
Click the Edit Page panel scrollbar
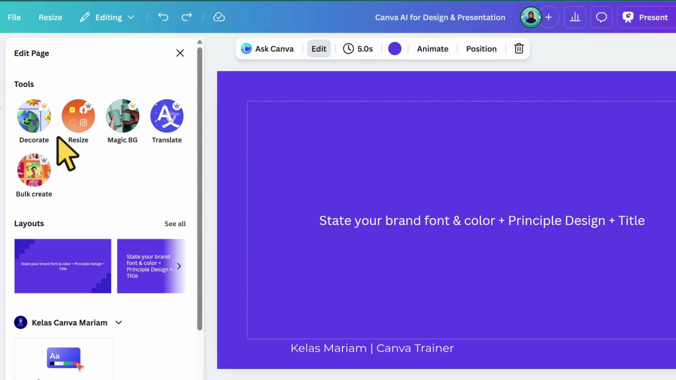click(200, 189)
